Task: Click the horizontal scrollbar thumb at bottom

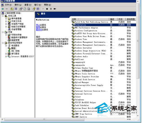Action: [x=44, y=119]
